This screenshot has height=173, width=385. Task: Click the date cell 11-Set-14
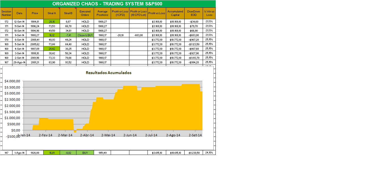(20, 26)
